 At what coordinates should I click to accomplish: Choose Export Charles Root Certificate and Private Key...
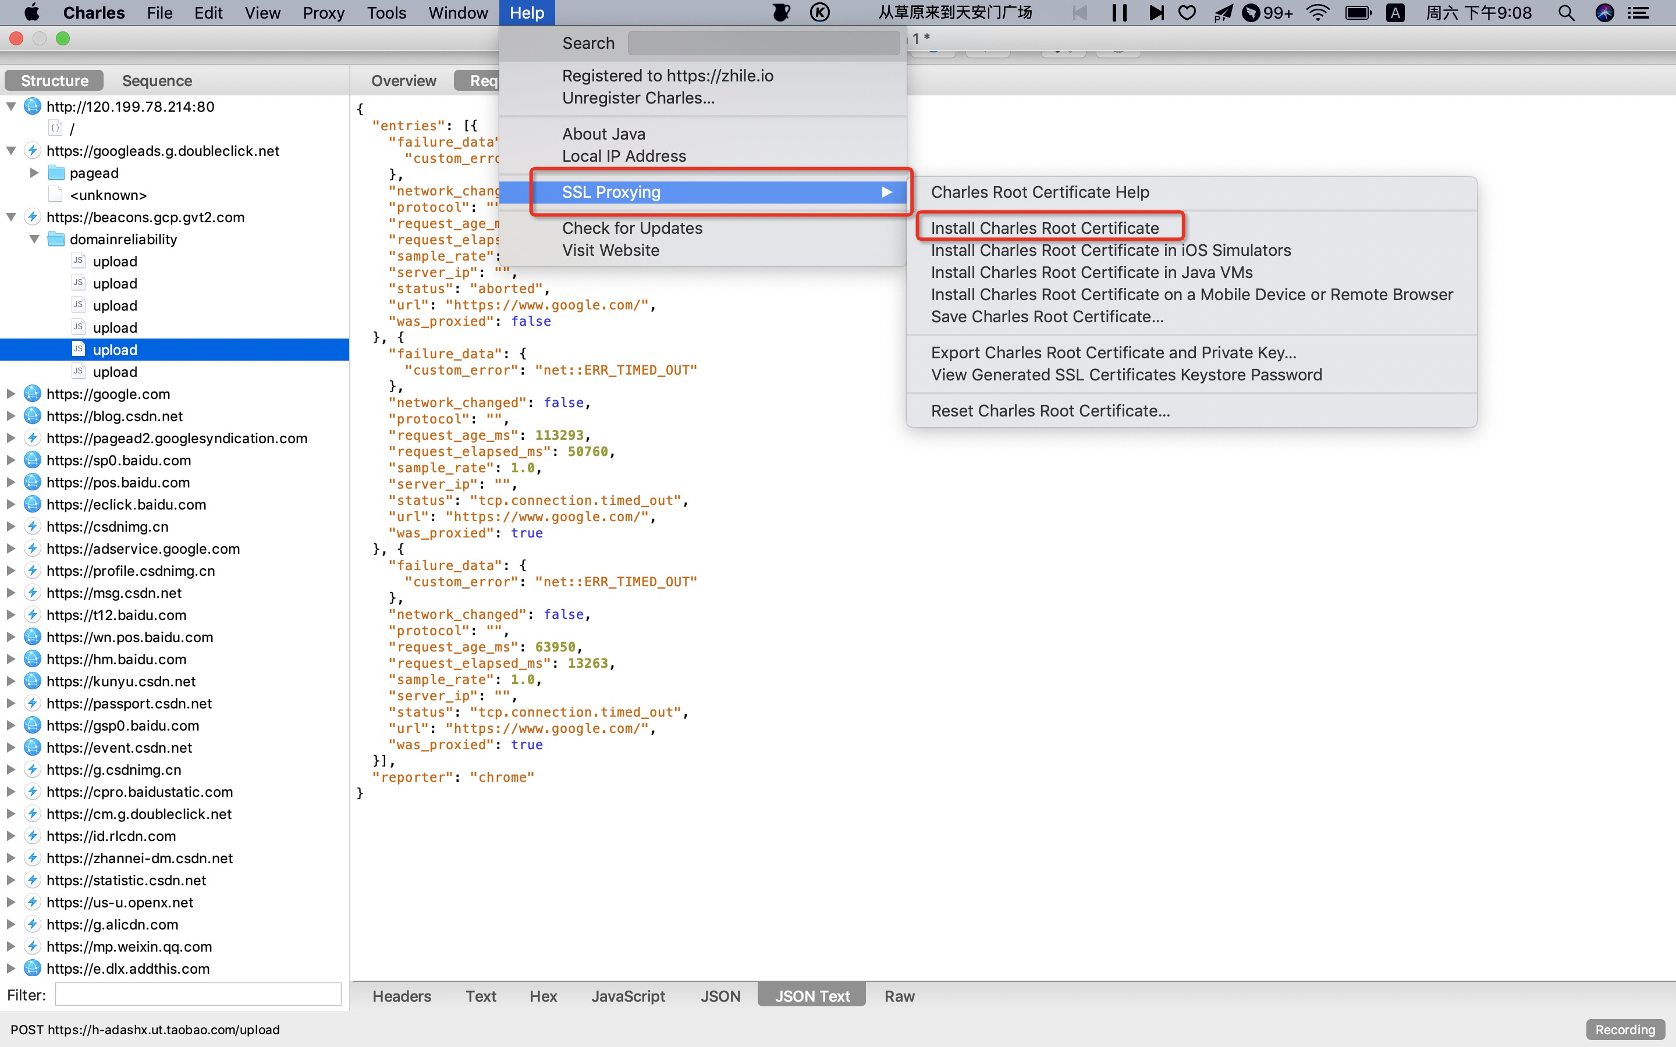point(1114,352)
